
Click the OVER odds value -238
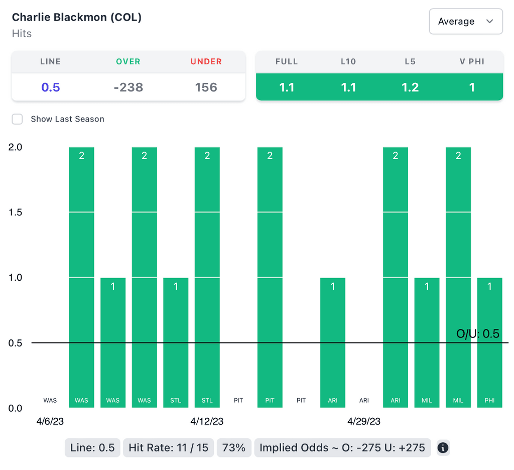(128, 87)
